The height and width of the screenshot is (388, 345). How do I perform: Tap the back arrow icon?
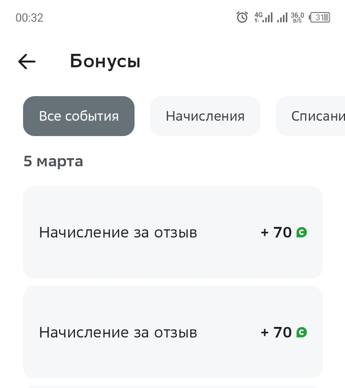pos(27,62)
